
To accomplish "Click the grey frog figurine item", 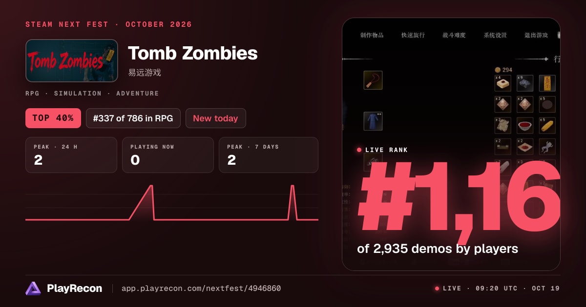I will [x=547, y=146].
